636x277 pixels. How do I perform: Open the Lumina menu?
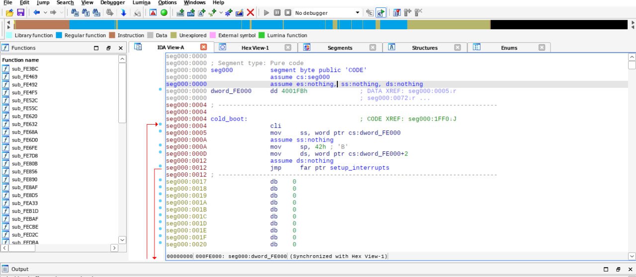141,2
